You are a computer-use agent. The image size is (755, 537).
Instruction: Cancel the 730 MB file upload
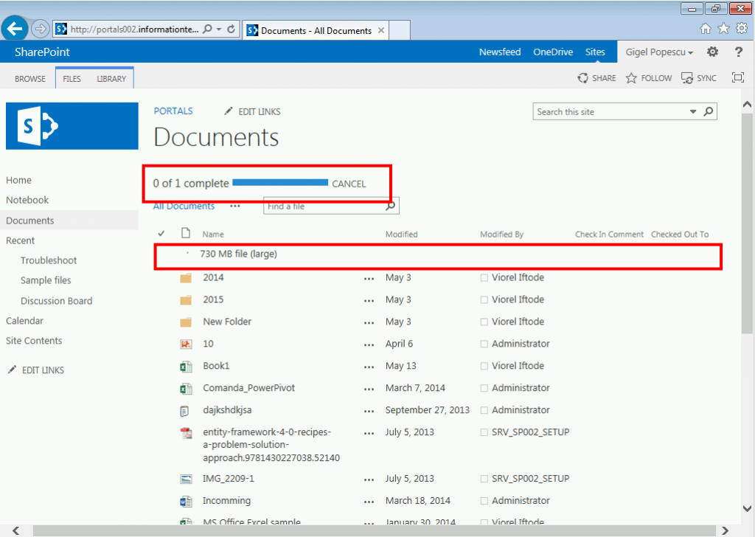pyautogui.click(x=349, y=184)
